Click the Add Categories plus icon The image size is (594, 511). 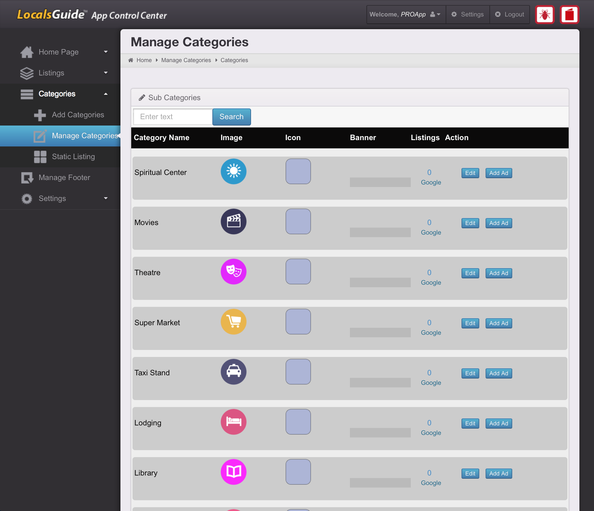(x=40, y=115)
